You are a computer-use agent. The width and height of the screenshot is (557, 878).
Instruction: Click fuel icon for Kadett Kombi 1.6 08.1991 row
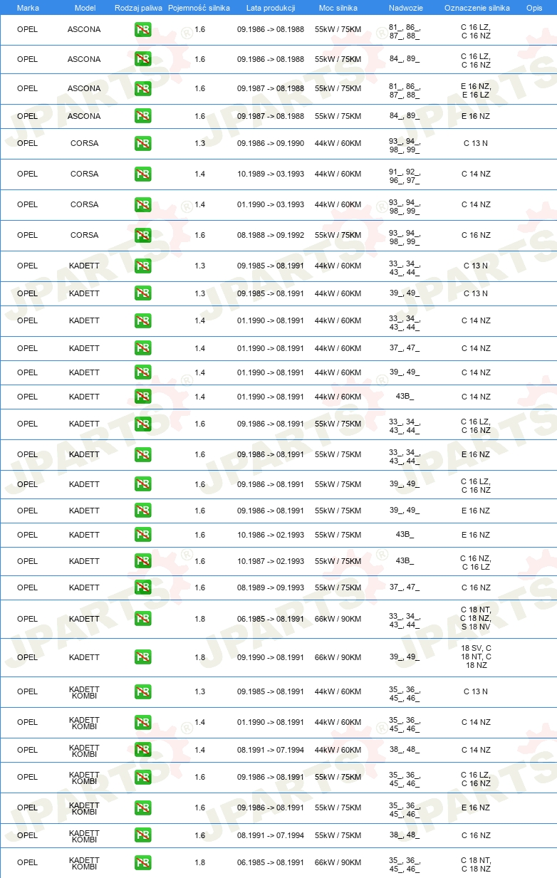[x=142, y=835]
